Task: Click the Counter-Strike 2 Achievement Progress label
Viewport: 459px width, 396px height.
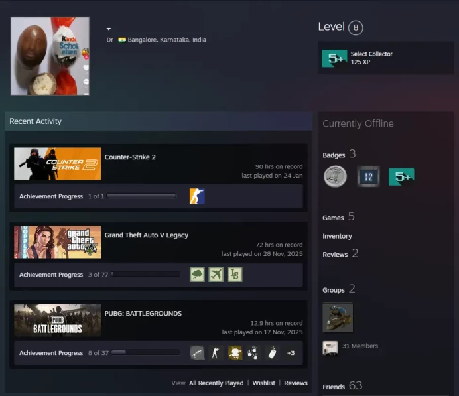Action: point(51,196)
